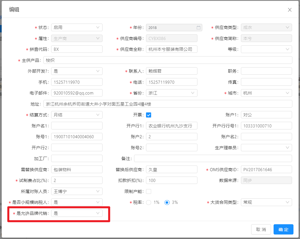The height and width of the screenshot is (239, 300).
Task: Expand the 生产理单员 dropdown
Action: click(x=266, y=148)
